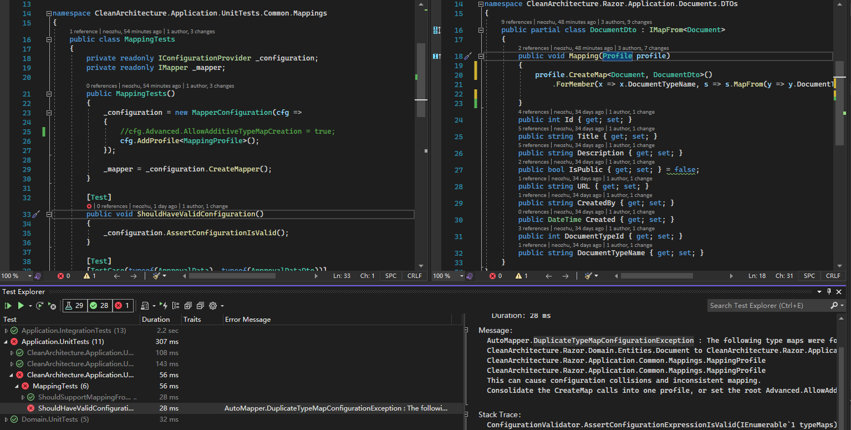
Task: Sort by Test column header
Action: [70, 320]
